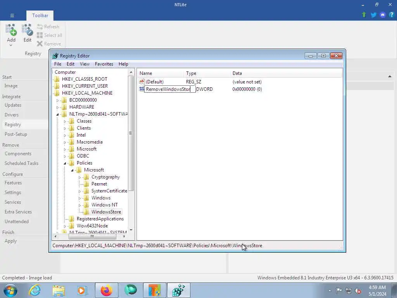Screen dimensions: 397x298
Task: Expand the HARDWARE key
Action: 57,107
